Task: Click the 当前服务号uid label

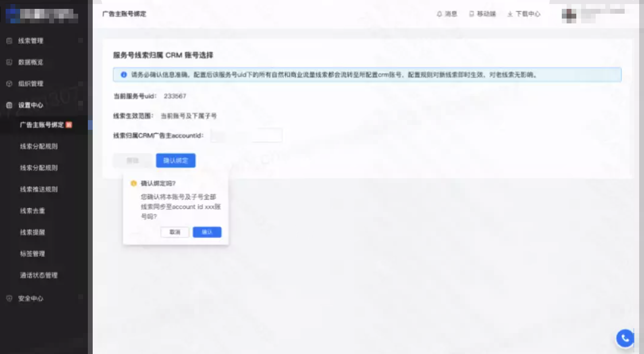Action: point(135,96)
